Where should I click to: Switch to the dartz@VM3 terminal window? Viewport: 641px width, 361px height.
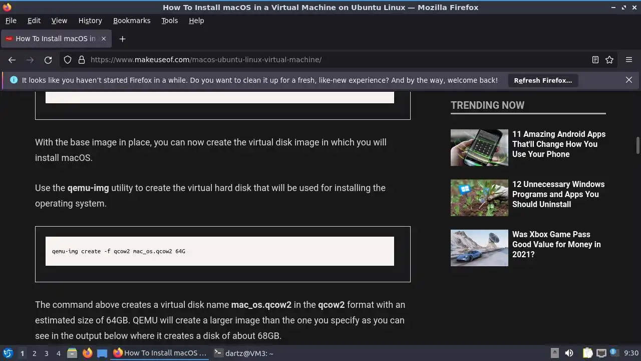(244, 353)
